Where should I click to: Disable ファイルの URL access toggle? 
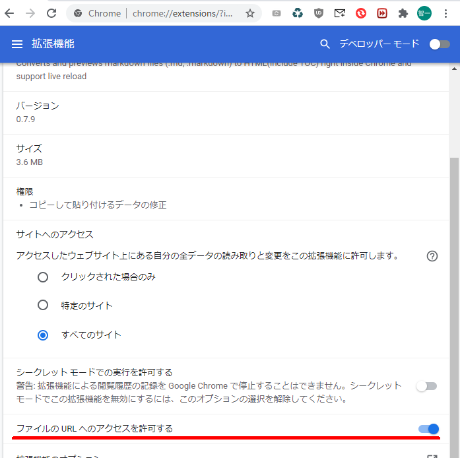click(428, 429)
